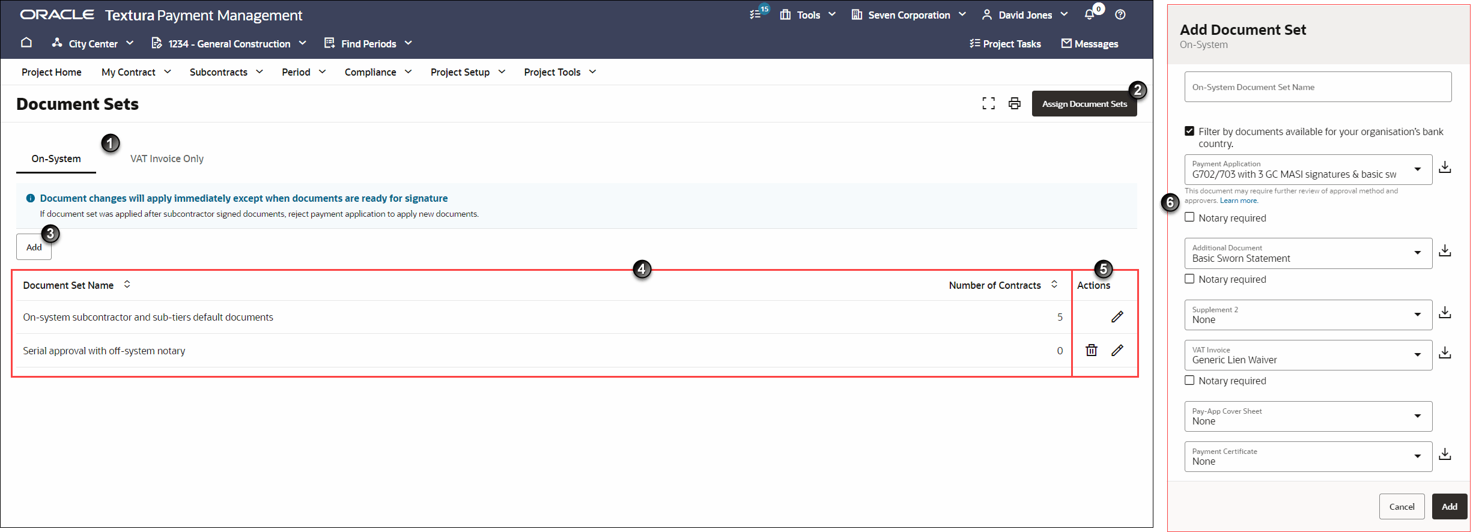Expand the Seven Corporation organization menu
Viewport: 1473px width, 532px height.
[908, 15]
